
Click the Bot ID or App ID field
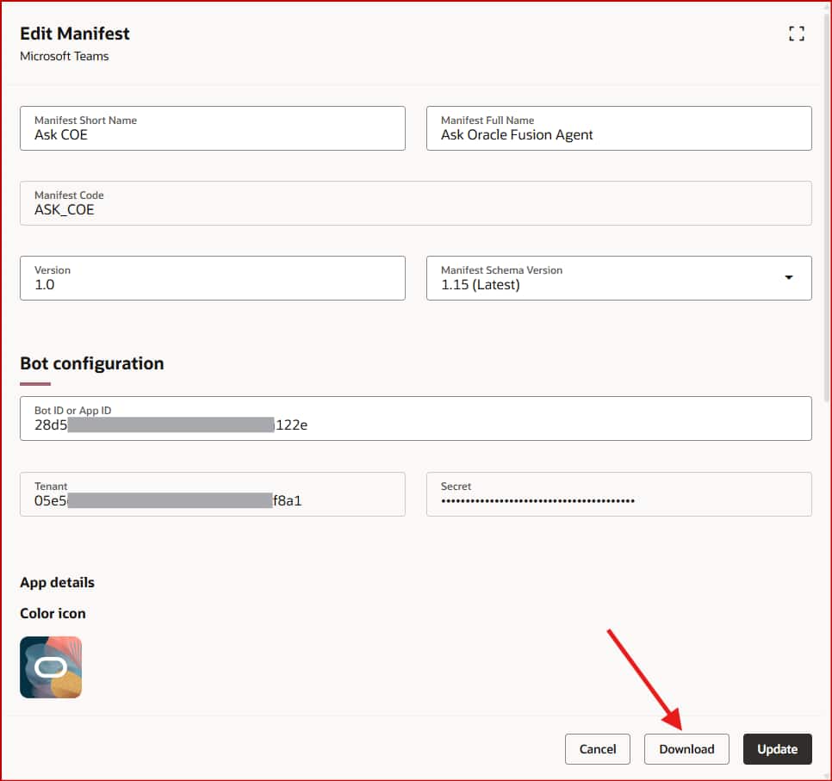pos(415,418)
